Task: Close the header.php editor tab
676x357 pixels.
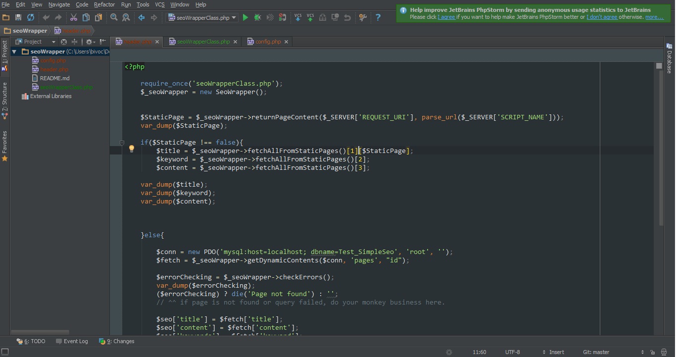Action: 157,42
